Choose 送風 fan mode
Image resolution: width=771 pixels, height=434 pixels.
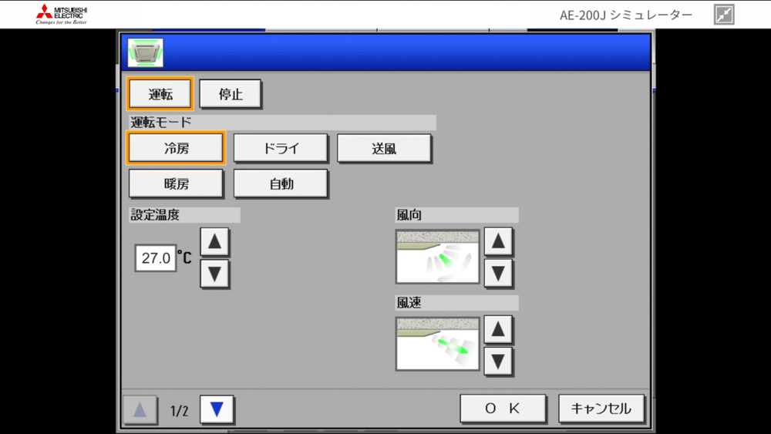pyautogui.click(x=384, y=148)
